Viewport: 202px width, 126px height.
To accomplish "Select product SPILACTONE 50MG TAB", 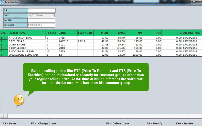I will [27, 55].
